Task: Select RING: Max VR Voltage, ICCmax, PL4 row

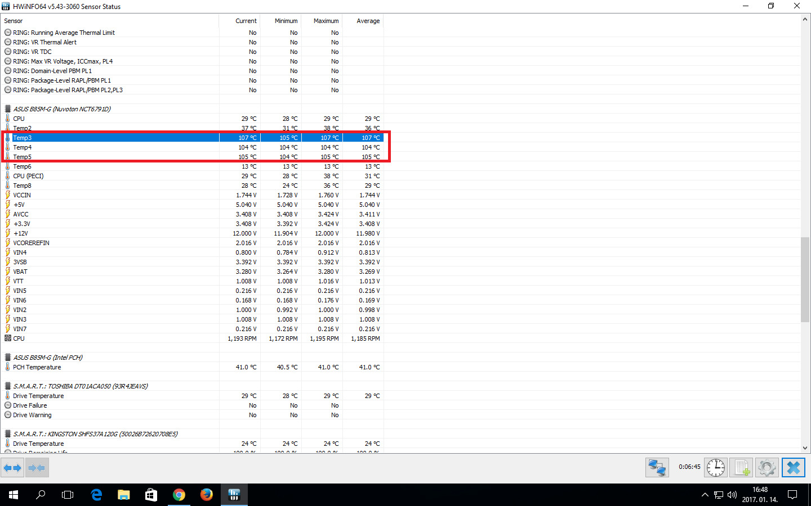Action: tap(193, 61)
